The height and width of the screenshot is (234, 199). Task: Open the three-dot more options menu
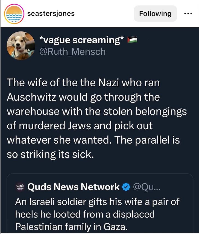tap(188, 13)
